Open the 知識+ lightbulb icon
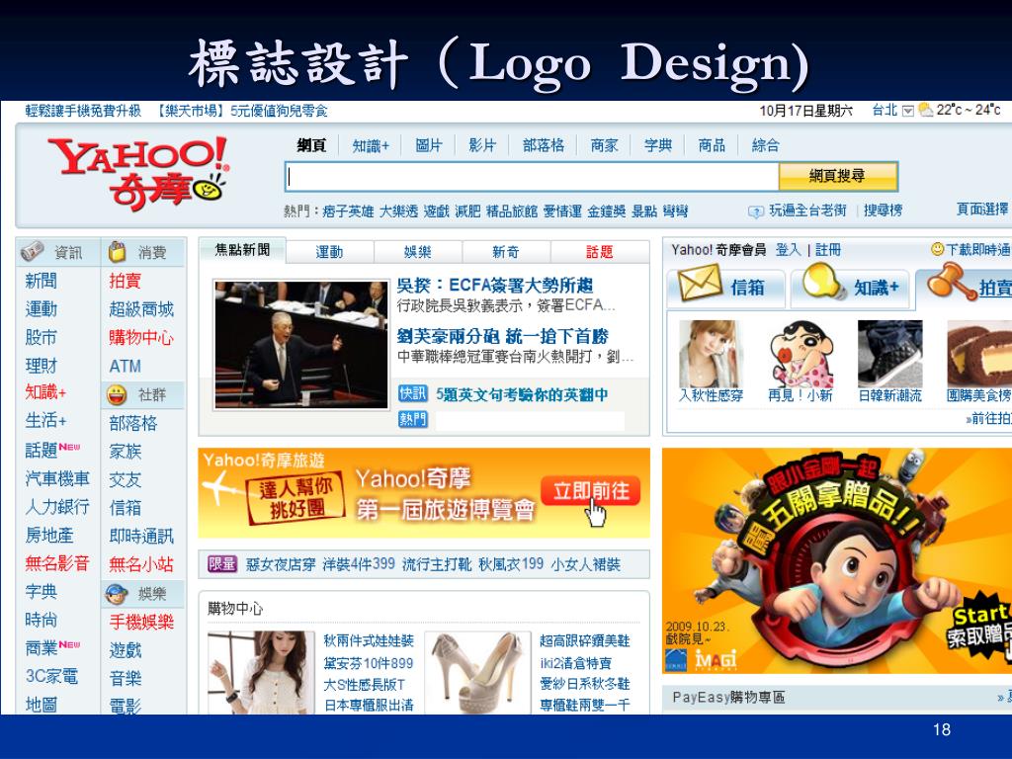Viewport: 1012px width, 759px height. coord(824,282)
